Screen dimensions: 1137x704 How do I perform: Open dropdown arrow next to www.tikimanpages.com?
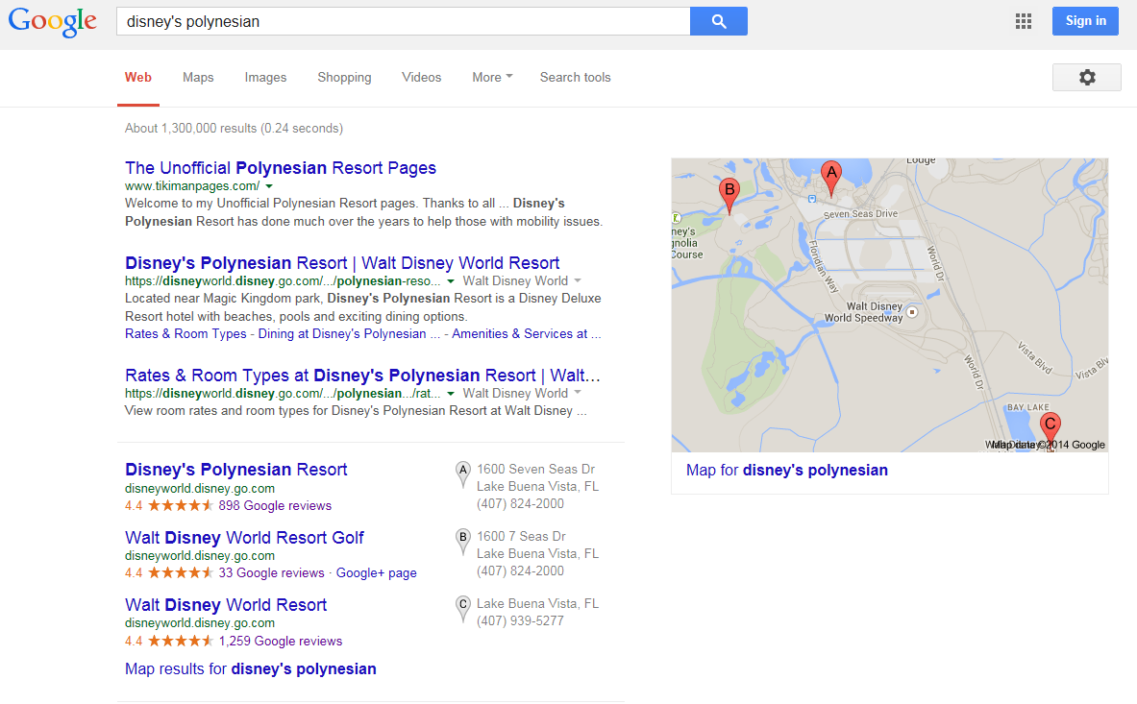pos(269,186)
